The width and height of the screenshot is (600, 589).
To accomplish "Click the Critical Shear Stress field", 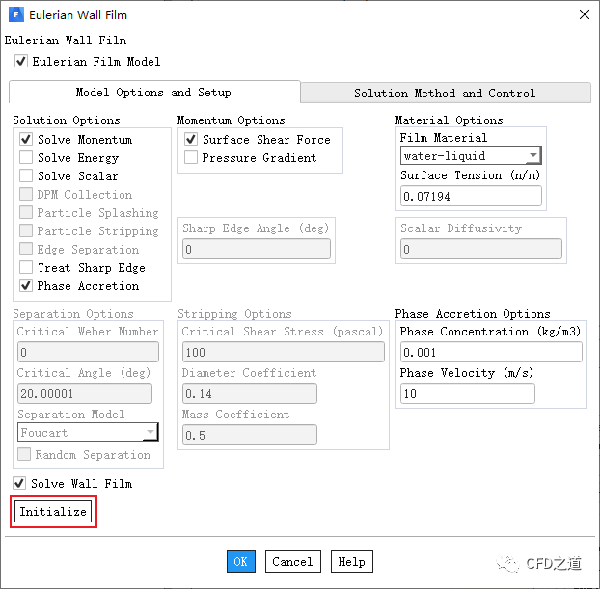I will (284, 352).
